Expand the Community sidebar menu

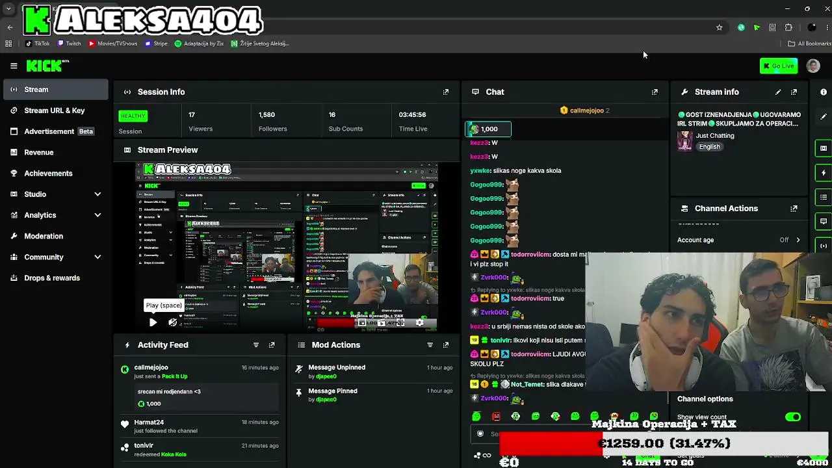[x=56, y=257]
